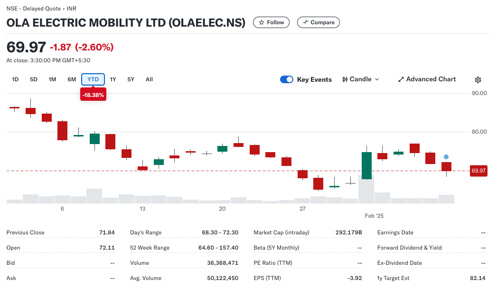The width and height of the screenshot is (497, 290).
Task: Click the star icon in Follow button
Action: coord(262,22)
